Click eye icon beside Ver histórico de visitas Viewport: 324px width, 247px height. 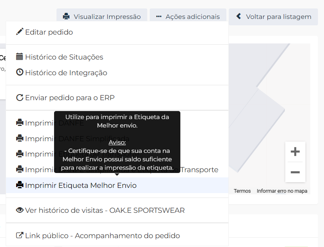(x=20, y=210)
